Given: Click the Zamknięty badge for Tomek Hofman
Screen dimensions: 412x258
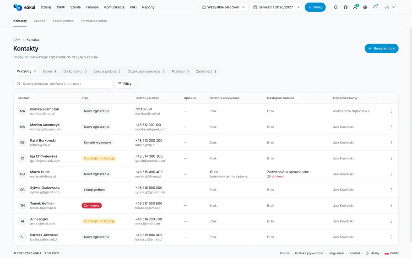Looking at the screenshot, I should 92,205.
